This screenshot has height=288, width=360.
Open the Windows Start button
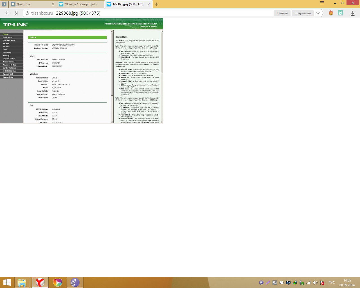(7, 282)
